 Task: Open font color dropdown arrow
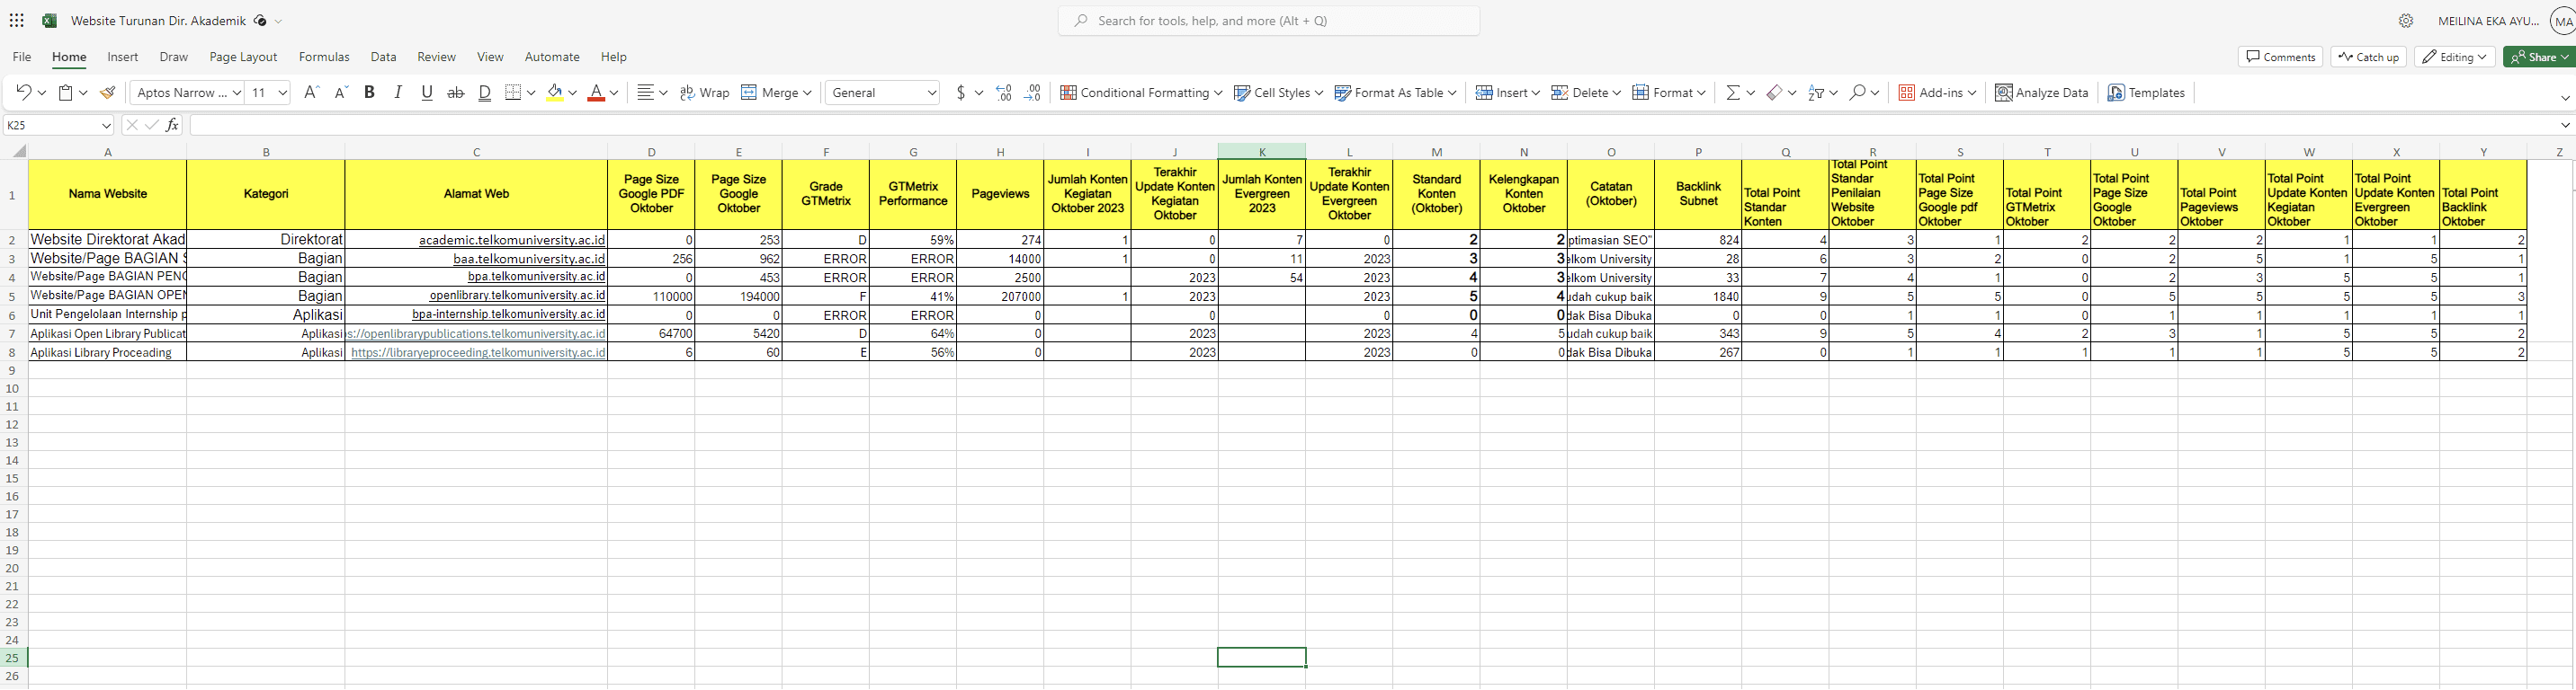pyautogui.click(x=614, y=93)
